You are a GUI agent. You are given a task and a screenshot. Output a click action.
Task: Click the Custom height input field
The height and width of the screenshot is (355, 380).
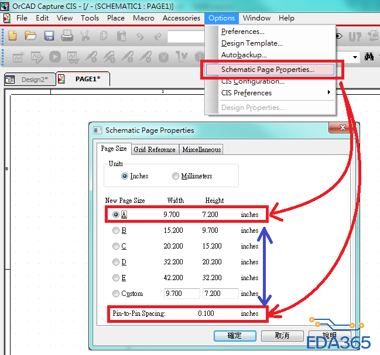pyautogui.click(x=221, y=294)
